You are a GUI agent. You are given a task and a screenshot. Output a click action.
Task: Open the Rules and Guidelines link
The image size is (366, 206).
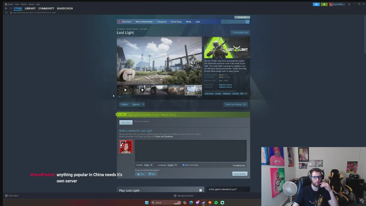pos(164,136)
